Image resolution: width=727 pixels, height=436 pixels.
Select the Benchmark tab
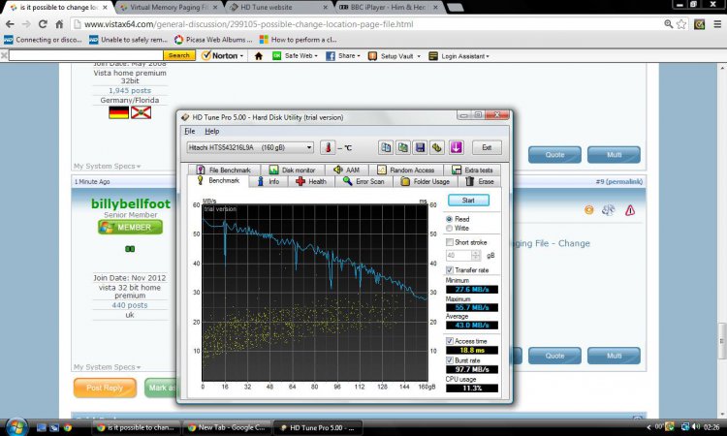point(218,181)
